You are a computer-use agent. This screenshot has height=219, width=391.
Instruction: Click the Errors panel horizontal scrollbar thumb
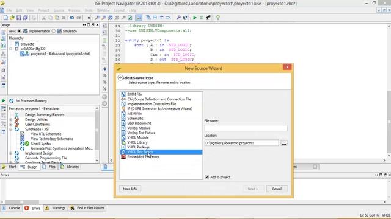click(22, 202)
